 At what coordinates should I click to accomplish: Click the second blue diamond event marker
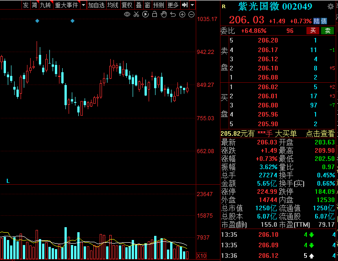(72, 21)
